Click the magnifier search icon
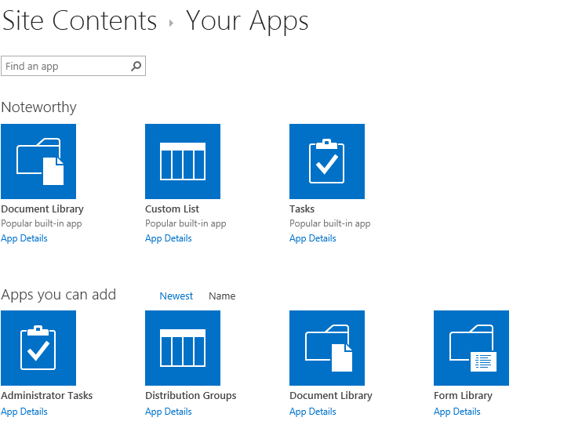The width and height of the screenshot is (582, 439). pyautogui.click(x=136, y=67)
